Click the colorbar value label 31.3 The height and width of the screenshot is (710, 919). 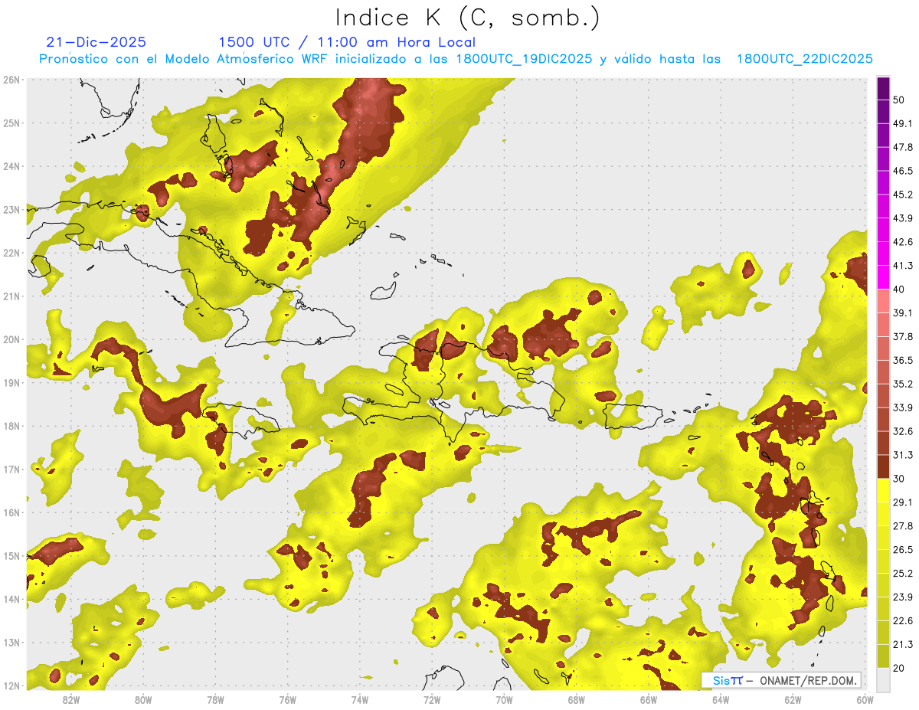pos(903,455)
